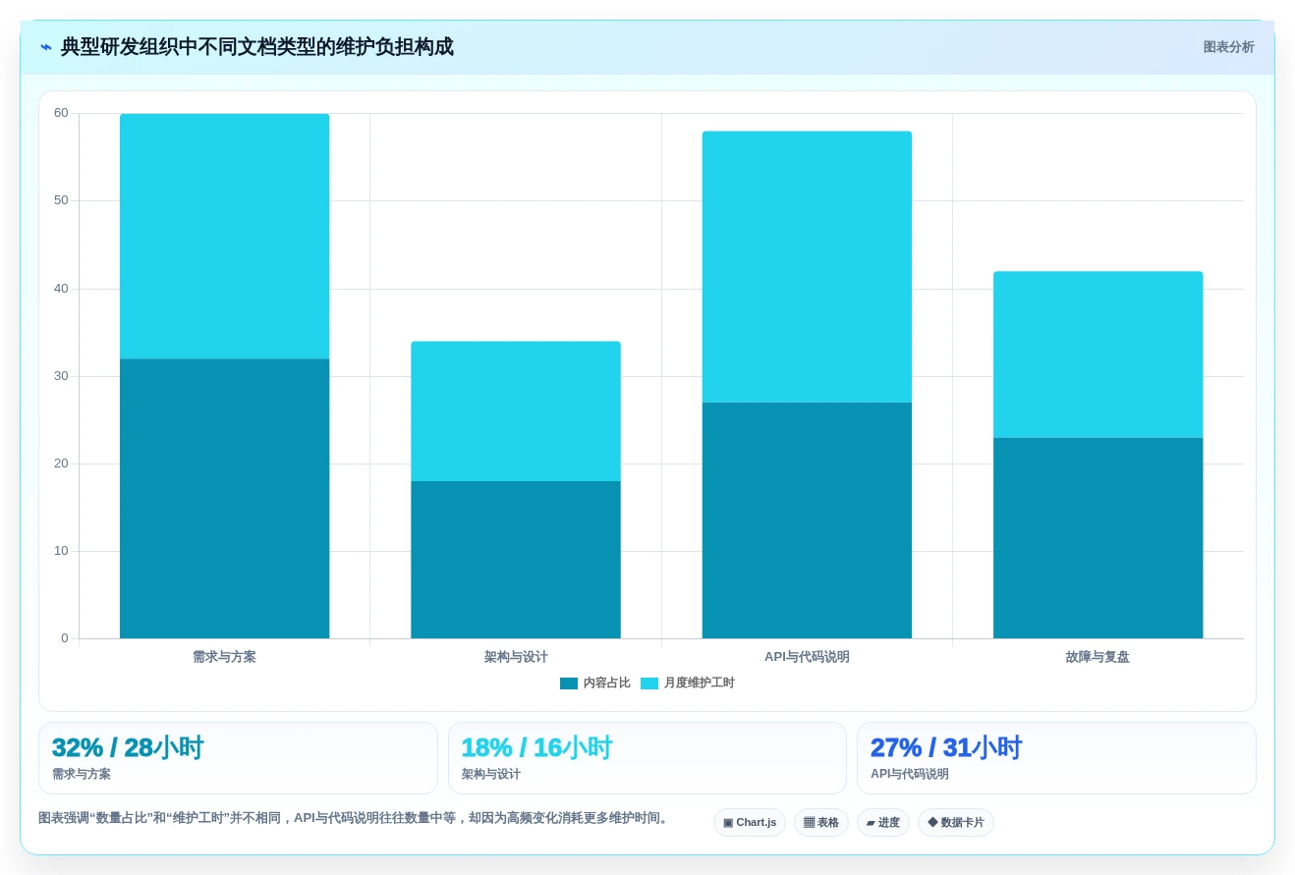Click the light 月度维护工时 bar segment for API与代码说明
This screenshot has height=875, width=1295.
807,267
